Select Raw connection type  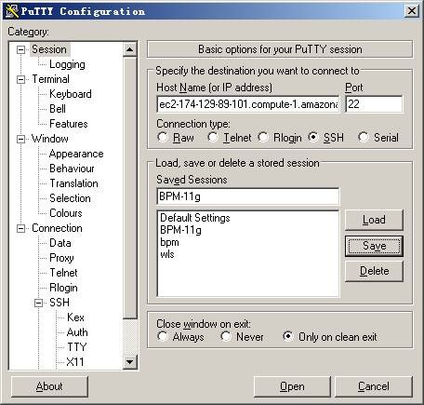pos(163,137)
